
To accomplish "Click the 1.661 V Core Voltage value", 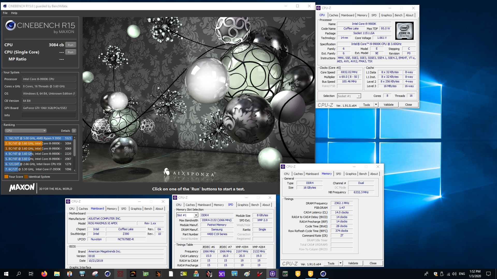I will coord(382,38).
